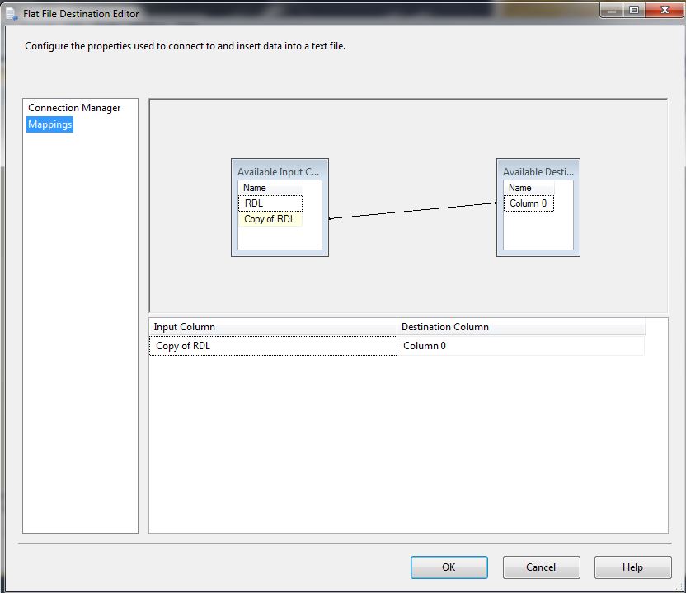Minimize the editor window
Viewport: 686px width, 593px height.
point(612,10)
